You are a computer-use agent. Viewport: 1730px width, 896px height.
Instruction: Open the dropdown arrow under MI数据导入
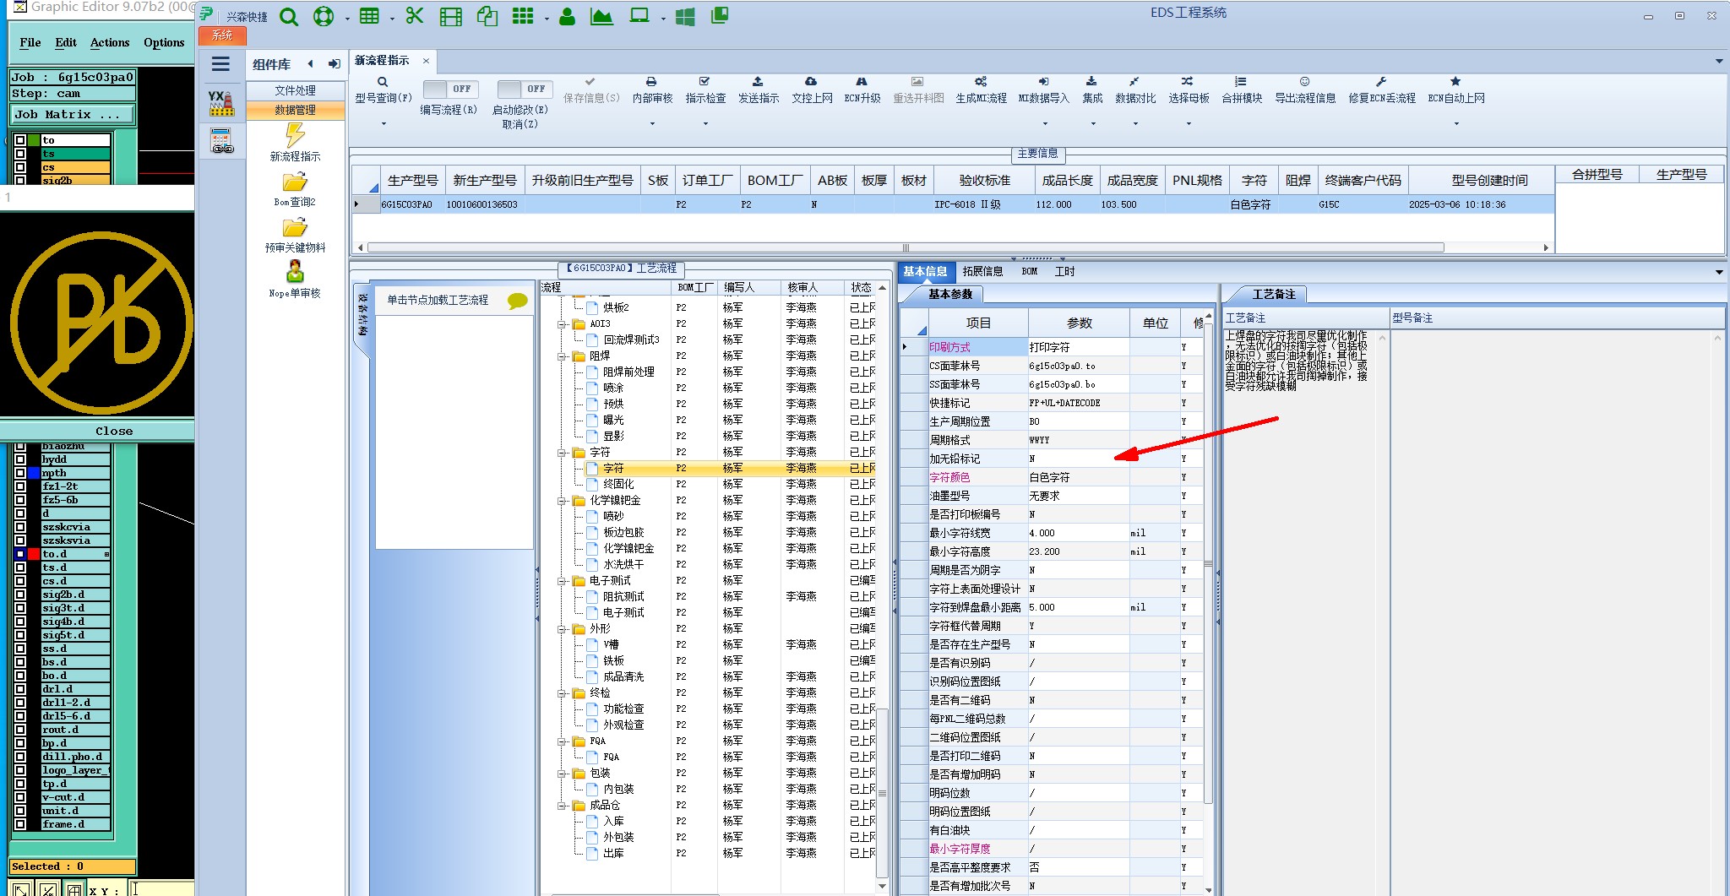tap(1044, 124)
